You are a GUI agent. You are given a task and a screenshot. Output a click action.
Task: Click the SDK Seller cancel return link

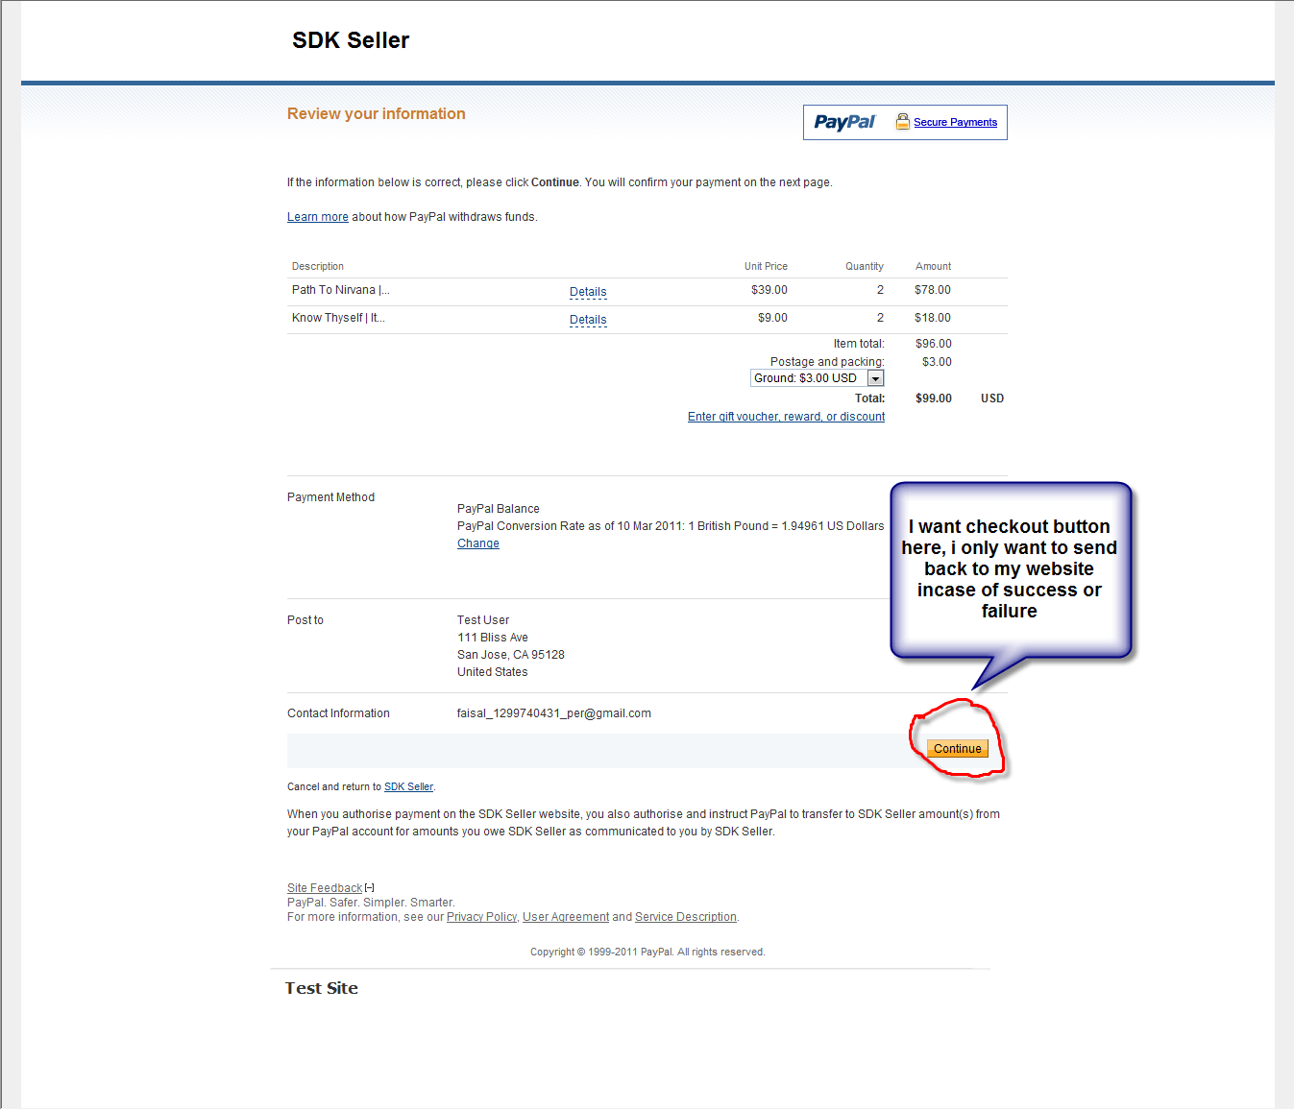pos(408,786)
